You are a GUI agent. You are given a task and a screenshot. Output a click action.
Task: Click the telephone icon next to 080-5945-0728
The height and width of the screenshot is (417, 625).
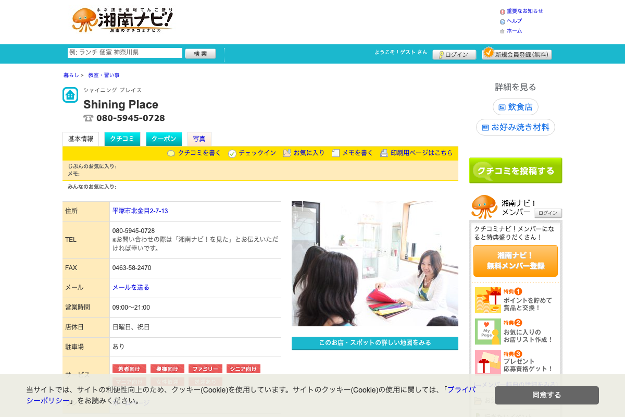89,118
